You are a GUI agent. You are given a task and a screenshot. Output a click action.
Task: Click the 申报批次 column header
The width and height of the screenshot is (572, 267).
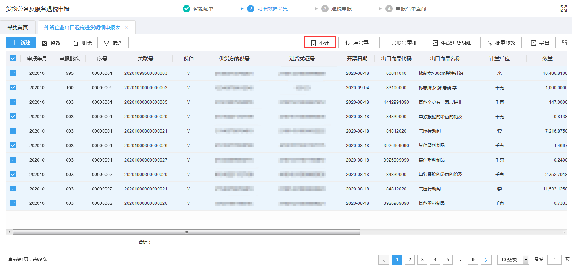click(70, 59)
